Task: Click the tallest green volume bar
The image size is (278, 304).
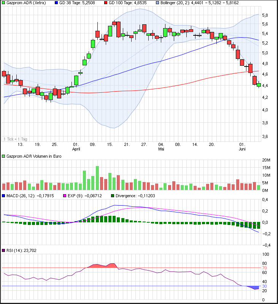Action: click(97, 178)
